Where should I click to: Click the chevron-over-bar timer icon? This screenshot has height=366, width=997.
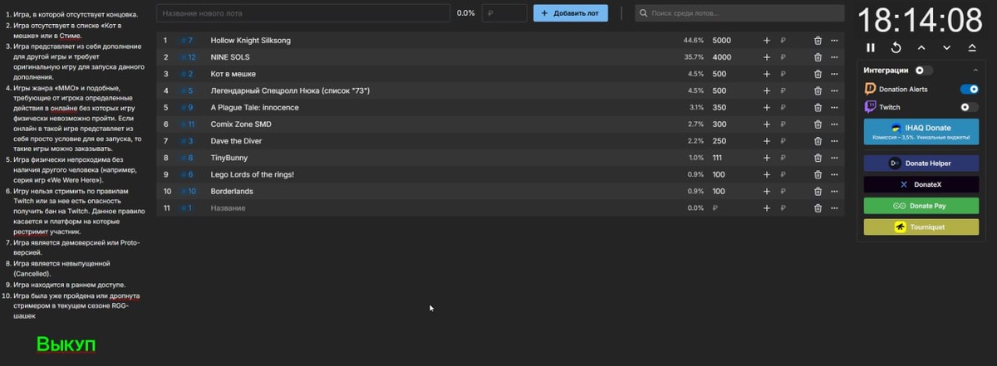tap(971, 48)
